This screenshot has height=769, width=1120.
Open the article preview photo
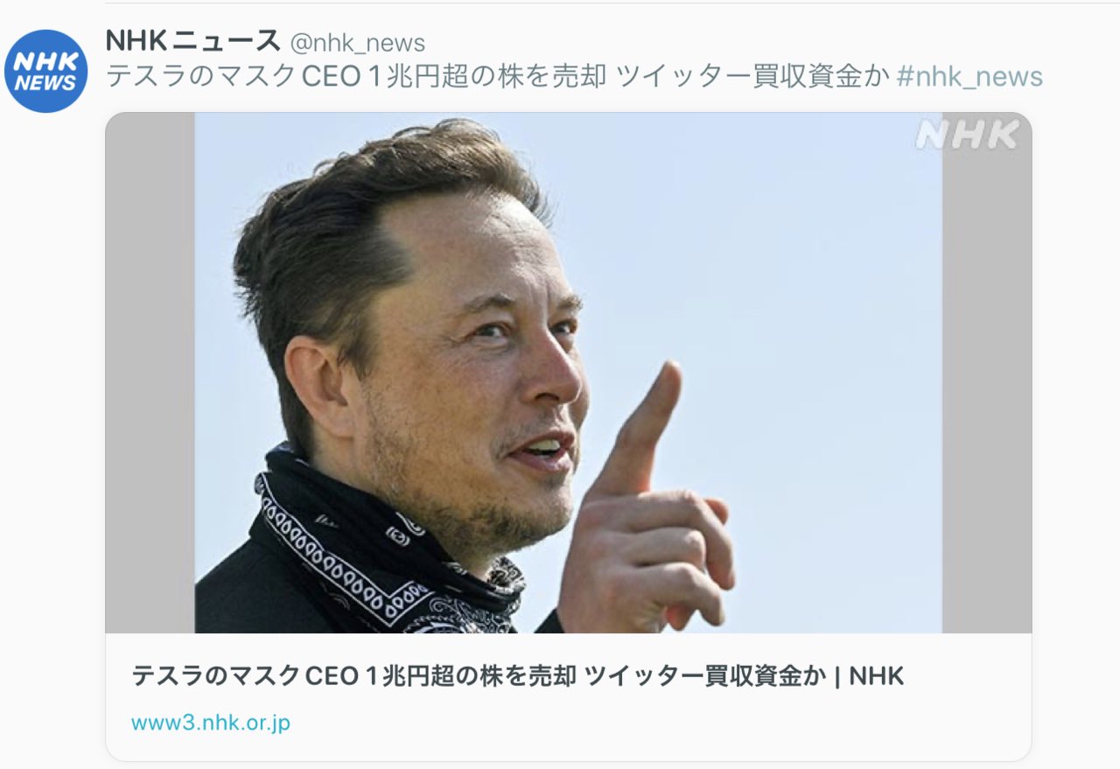click(x=568, y=373)
